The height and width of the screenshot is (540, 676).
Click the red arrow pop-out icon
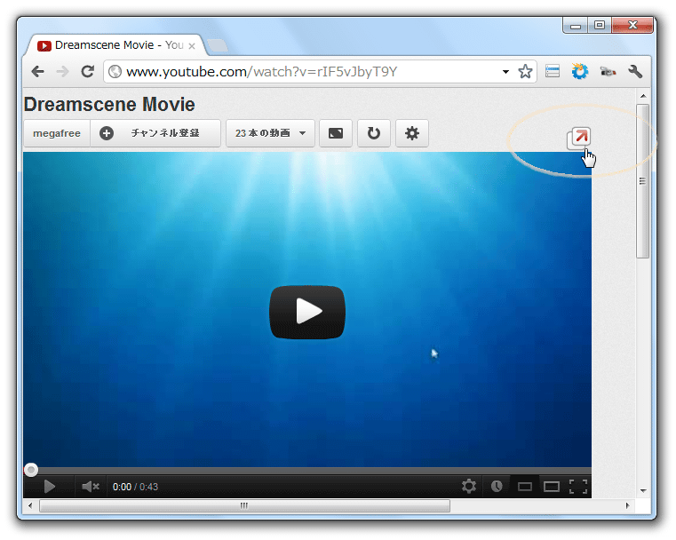(x=578, y=139)
